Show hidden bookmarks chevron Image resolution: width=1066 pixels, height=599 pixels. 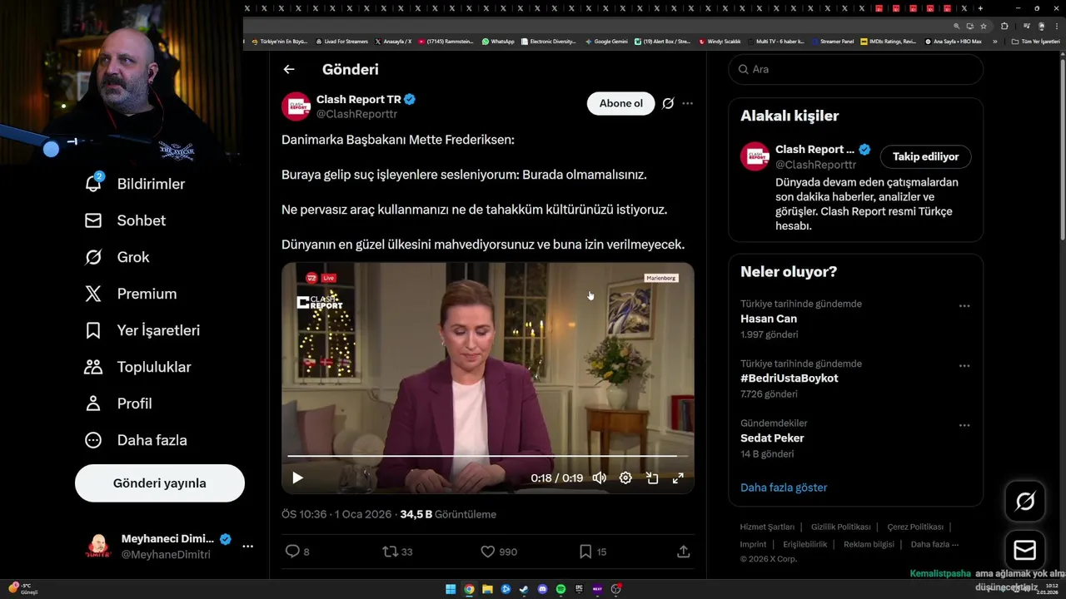[994, 41]
